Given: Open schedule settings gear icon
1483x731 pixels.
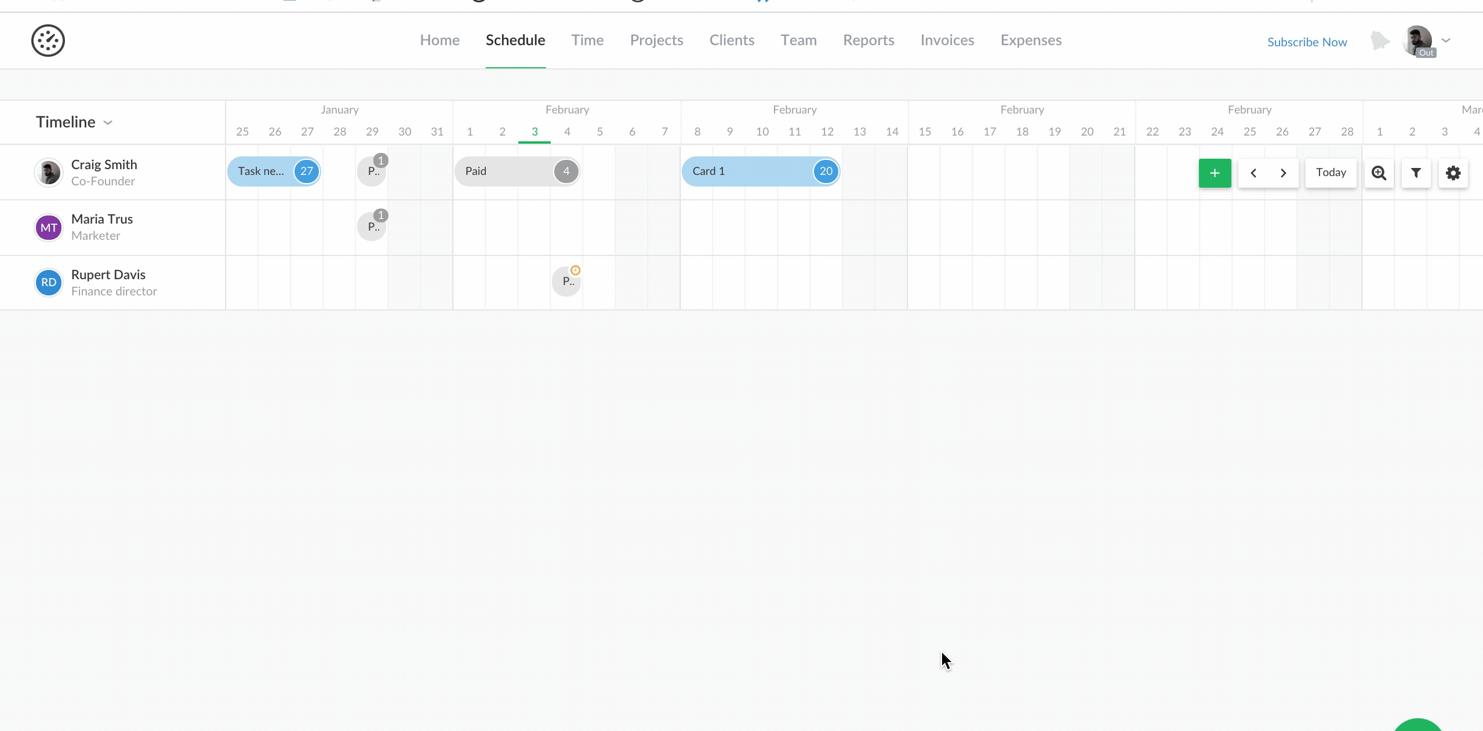Looking at the screenshot, I should (x=1453, y=173).
